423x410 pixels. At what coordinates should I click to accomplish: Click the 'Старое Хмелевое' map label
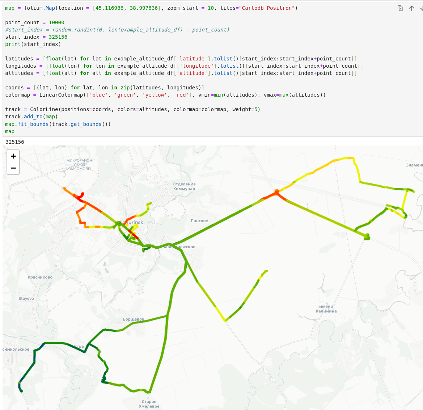point(149,404)
